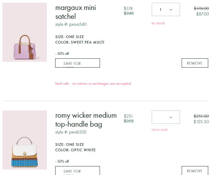Click the margaux mini satchel title link
212x175 pixels.
[x=75, y=12]
